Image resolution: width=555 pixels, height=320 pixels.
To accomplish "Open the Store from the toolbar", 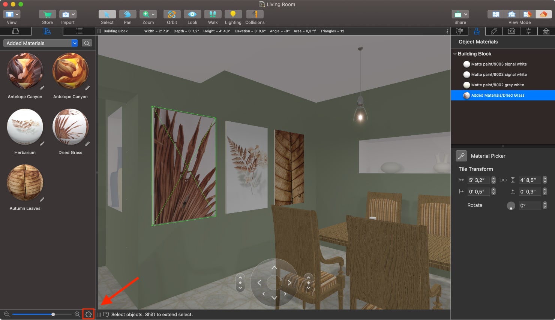I will coord(48,14).
